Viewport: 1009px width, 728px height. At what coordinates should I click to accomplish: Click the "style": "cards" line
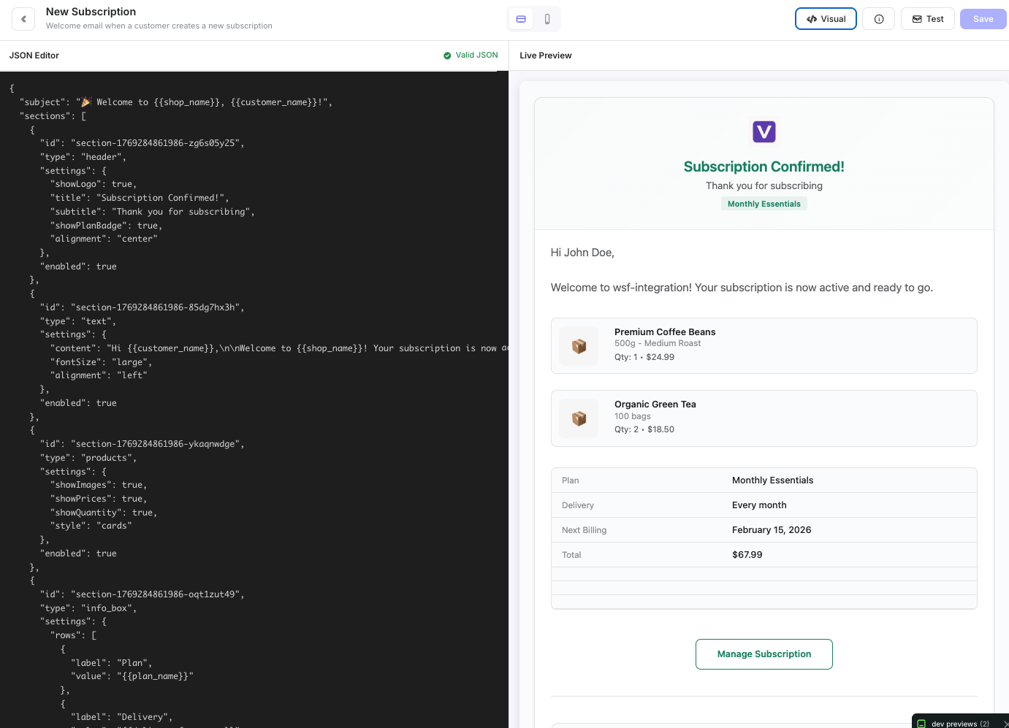point(91,526)
